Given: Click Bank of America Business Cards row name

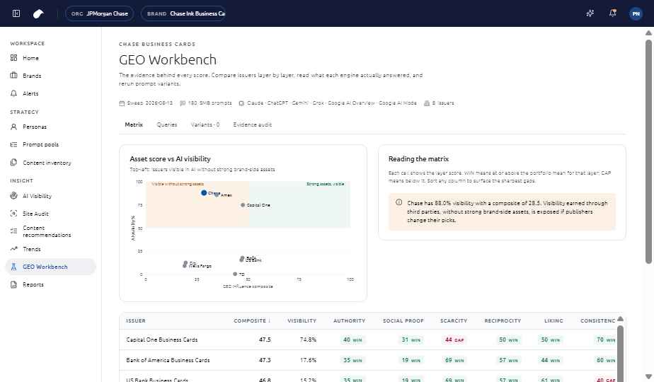Looking at the screenshot, I should (168, 360).
